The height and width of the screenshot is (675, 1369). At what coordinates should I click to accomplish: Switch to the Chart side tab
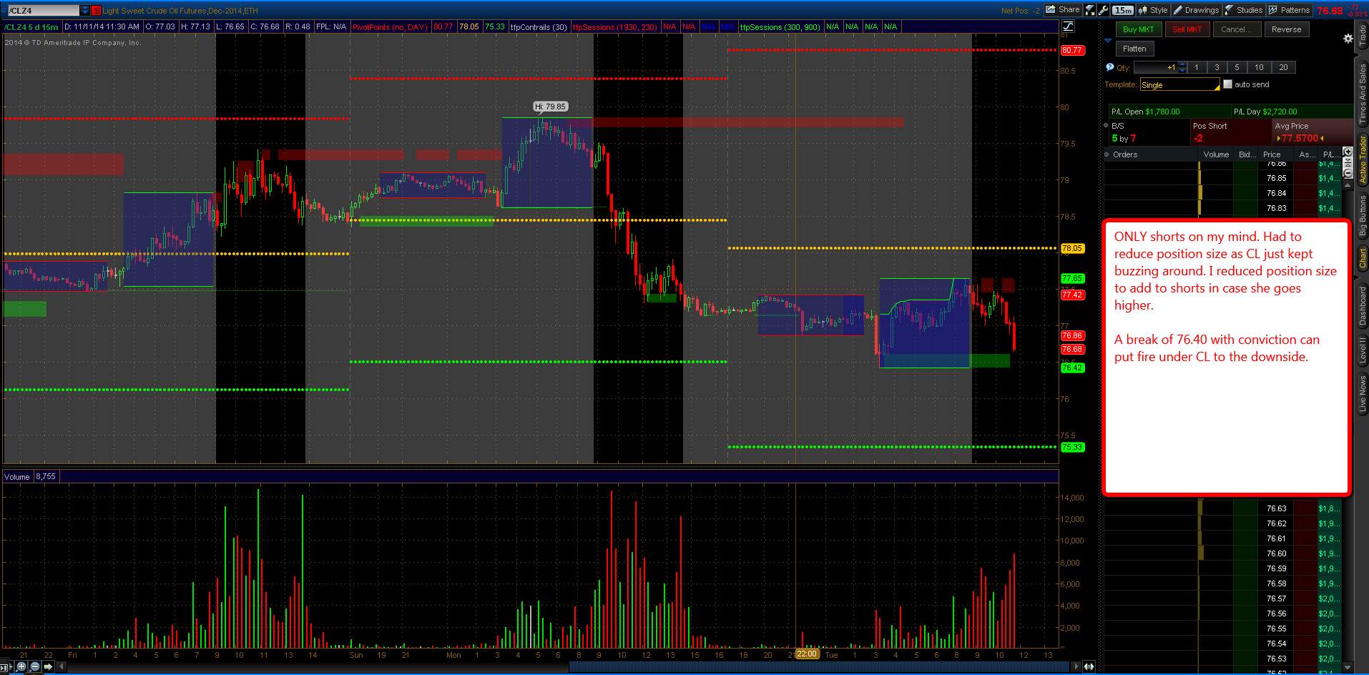(1362, 258)
